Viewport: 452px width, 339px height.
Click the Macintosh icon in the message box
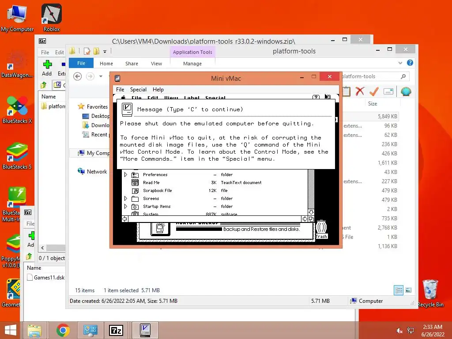click(127, 110)
